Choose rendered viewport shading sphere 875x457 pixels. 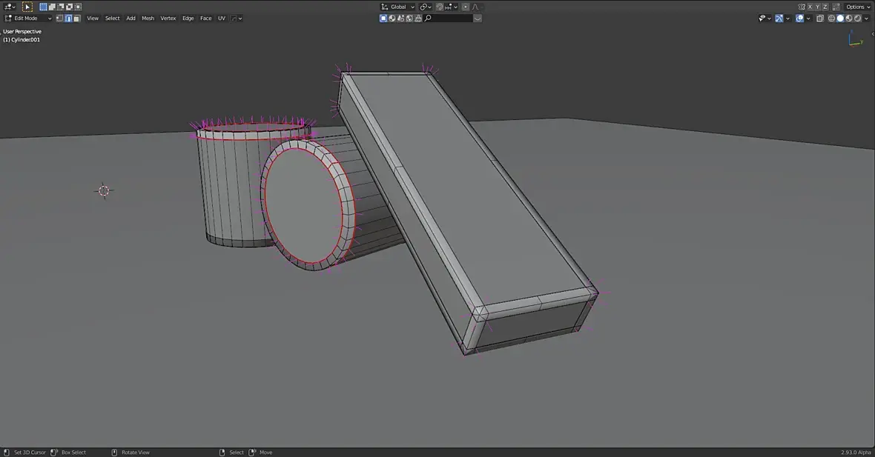[858, 19]
